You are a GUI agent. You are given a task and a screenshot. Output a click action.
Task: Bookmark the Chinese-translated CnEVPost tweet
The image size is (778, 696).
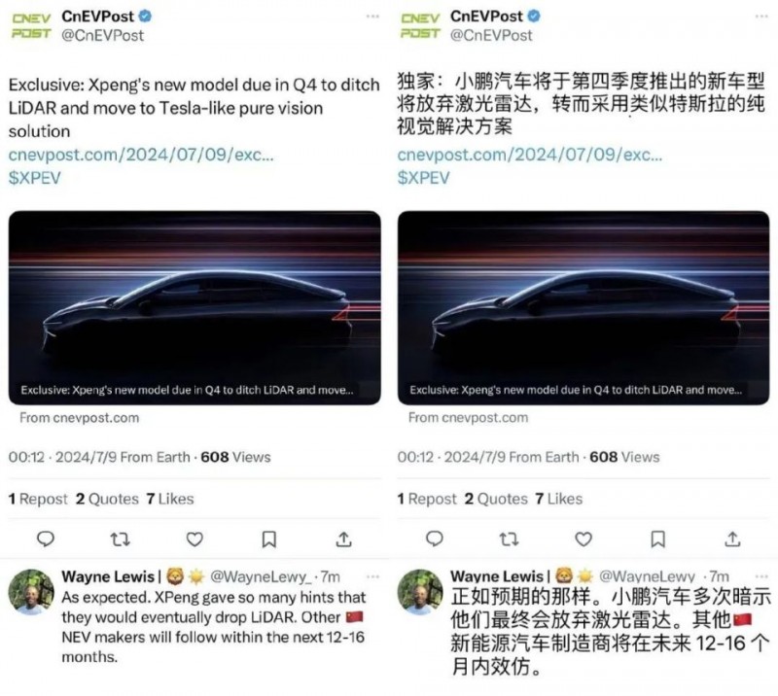[658, 539]
